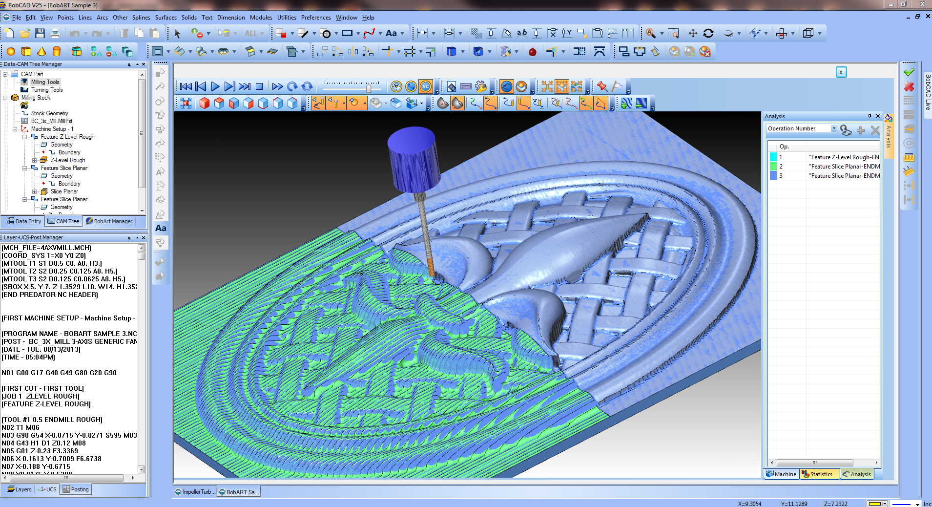Click the Play simulation button
932x507 pixels.
[x=215, y=86]
